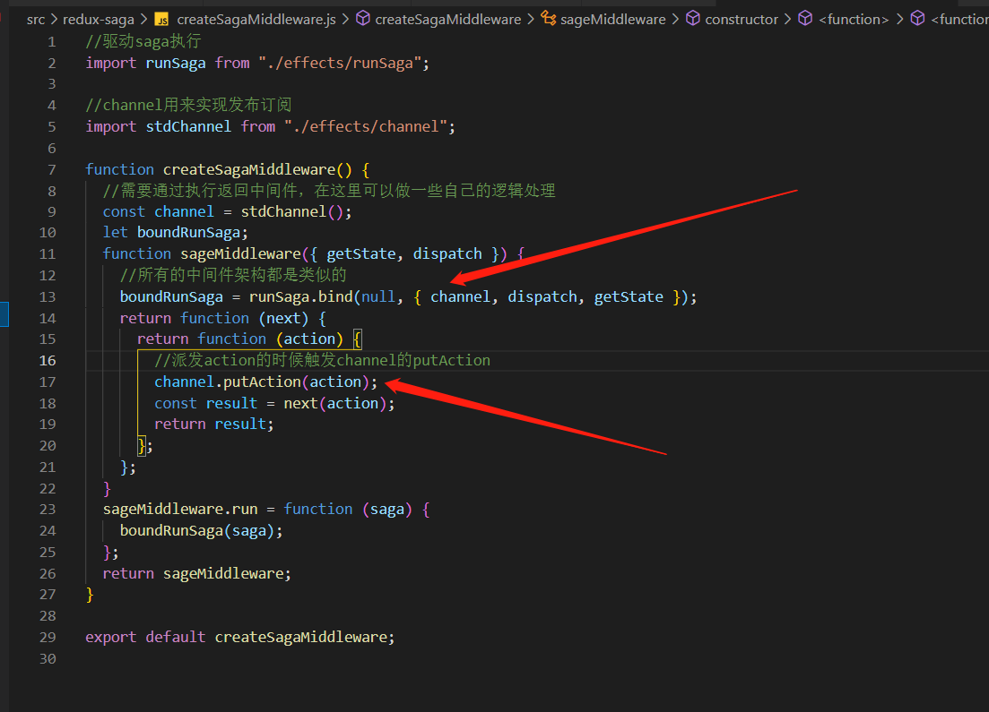
Task: Click the //所有的中间件架构都是类似的 comment
Action: click(x=233, y=275)
